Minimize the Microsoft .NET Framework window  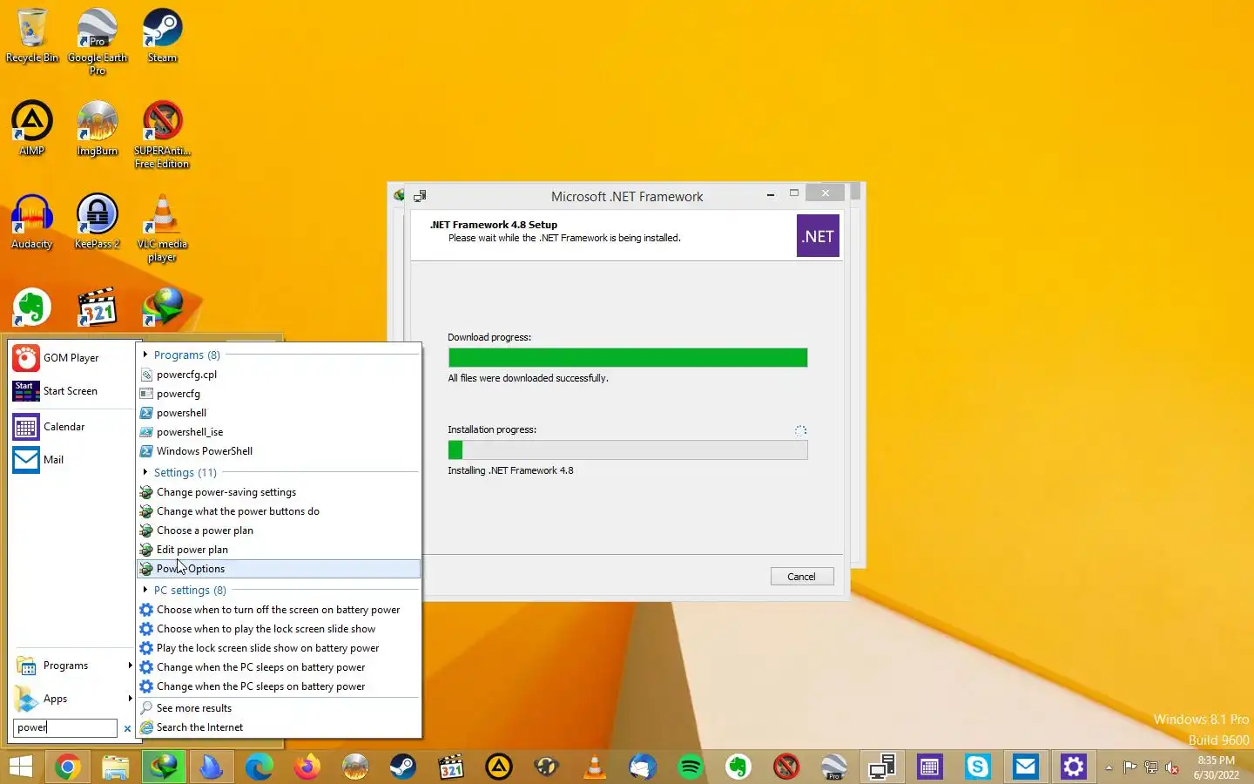click(x=771, y=194)
